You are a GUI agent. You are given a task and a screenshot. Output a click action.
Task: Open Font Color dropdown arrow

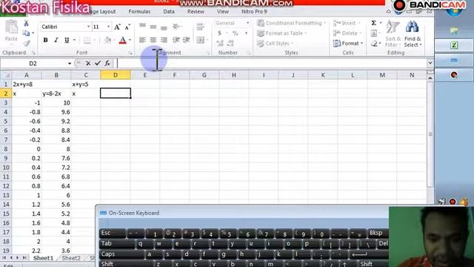[x=130, y=40]
